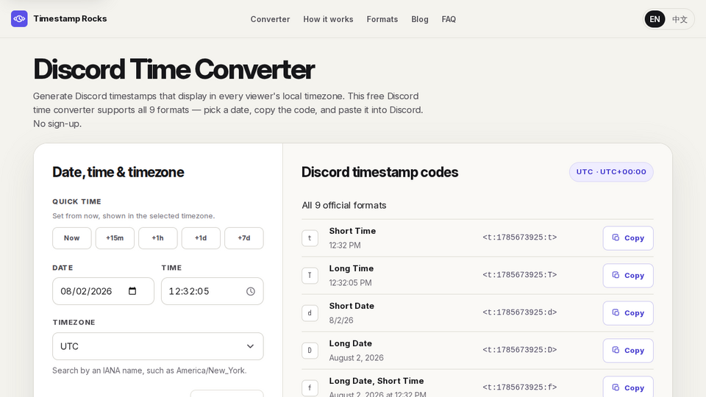Copy the Short Time timestamp code
706x397 pixels.
[627, 237]
